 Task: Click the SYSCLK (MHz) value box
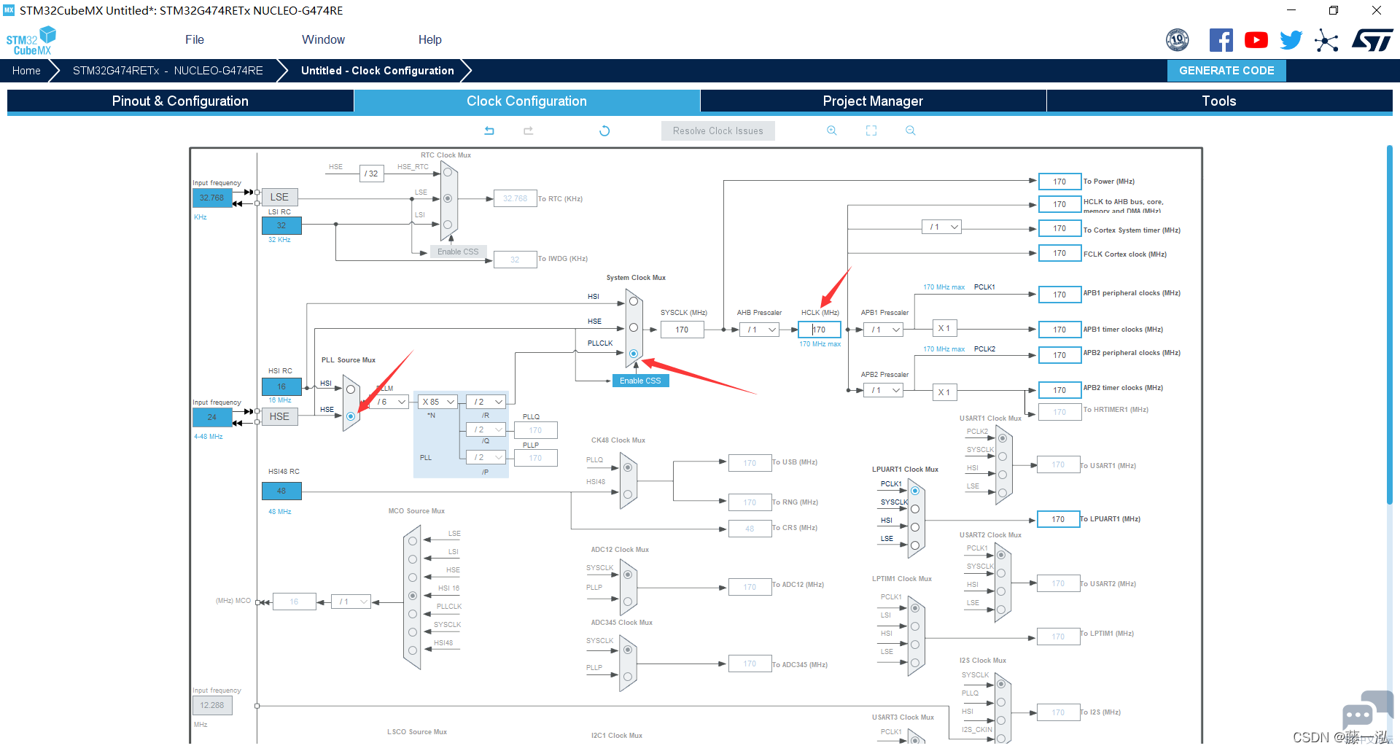pyautogui.click(x=682, y=330)
